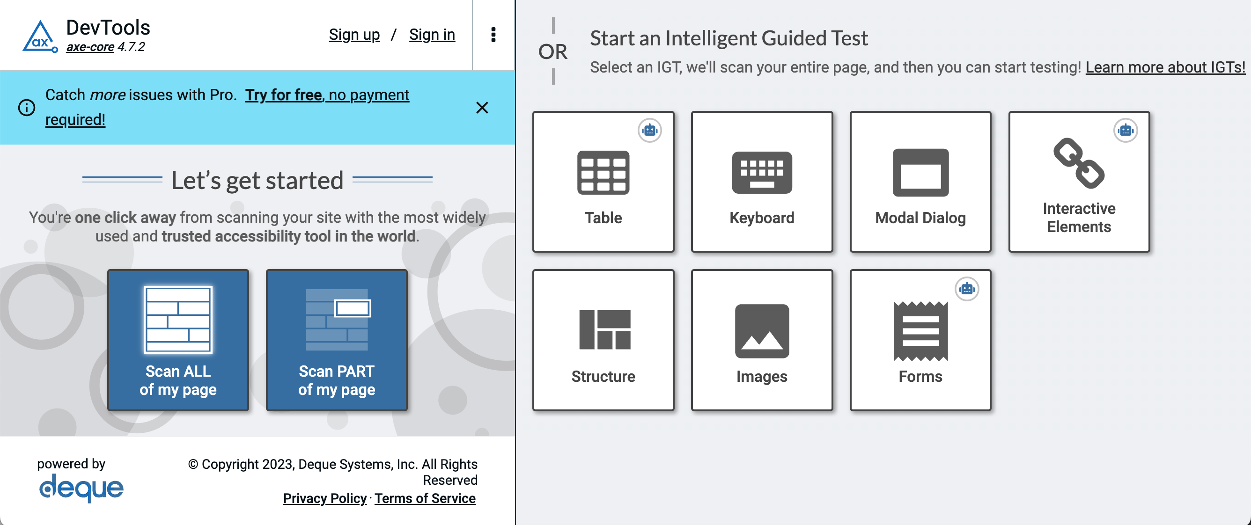The width and height of the screenshot is (1251, 525).
Task: Open Learn more about IGTs link
Action: tap(1164, 67)
